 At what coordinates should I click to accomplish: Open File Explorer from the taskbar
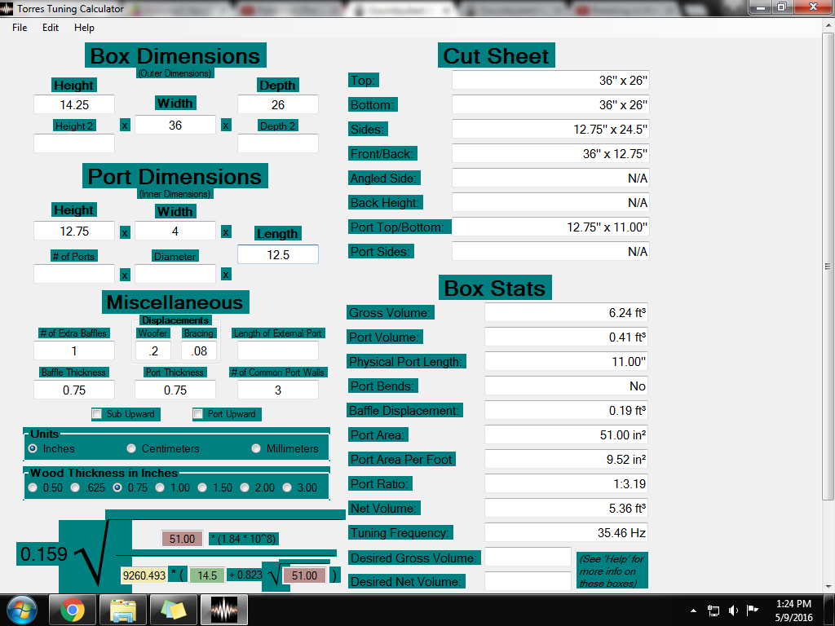click(x=123, y=610)
